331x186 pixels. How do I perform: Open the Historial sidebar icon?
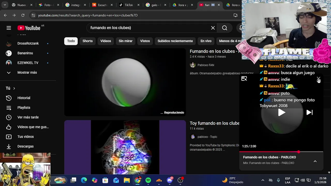(9, 98)
